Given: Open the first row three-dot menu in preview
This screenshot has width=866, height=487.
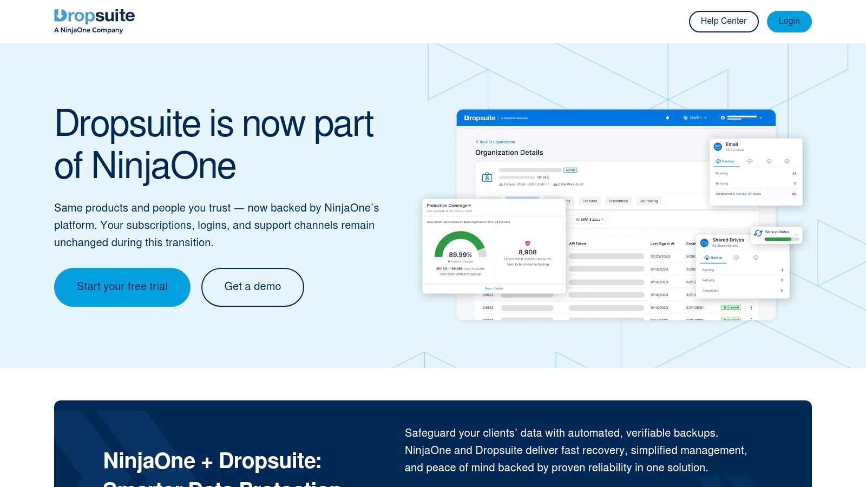Looking at the screenshot, I should click(751, 307).
